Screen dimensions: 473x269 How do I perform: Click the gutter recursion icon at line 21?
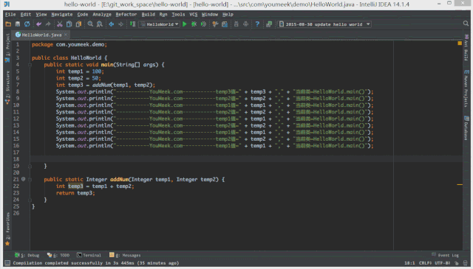pos(23,179)
